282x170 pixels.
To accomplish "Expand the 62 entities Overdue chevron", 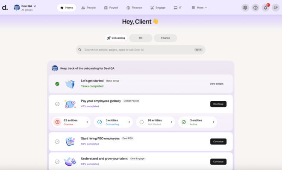I will point(87,122).
